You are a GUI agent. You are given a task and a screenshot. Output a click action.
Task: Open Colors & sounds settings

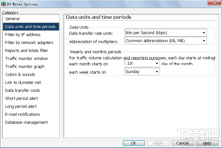[20, 75]
